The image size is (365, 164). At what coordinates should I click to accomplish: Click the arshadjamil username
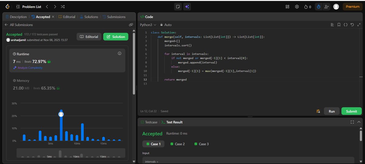click(18, 40)
